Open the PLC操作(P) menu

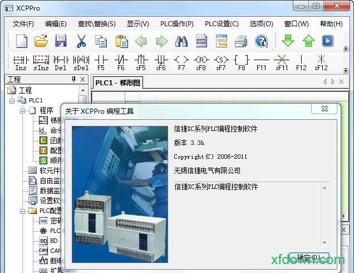pyautogui.click(x=177, y=24)
